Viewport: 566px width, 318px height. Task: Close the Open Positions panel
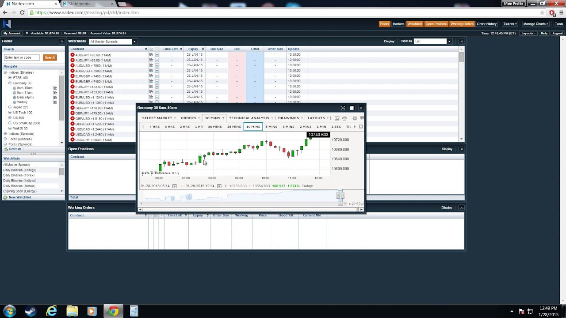462,149
